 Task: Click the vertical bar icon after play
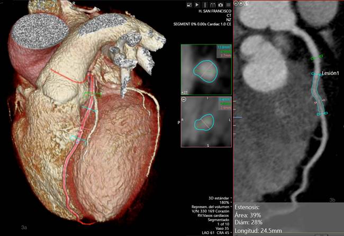204,5
